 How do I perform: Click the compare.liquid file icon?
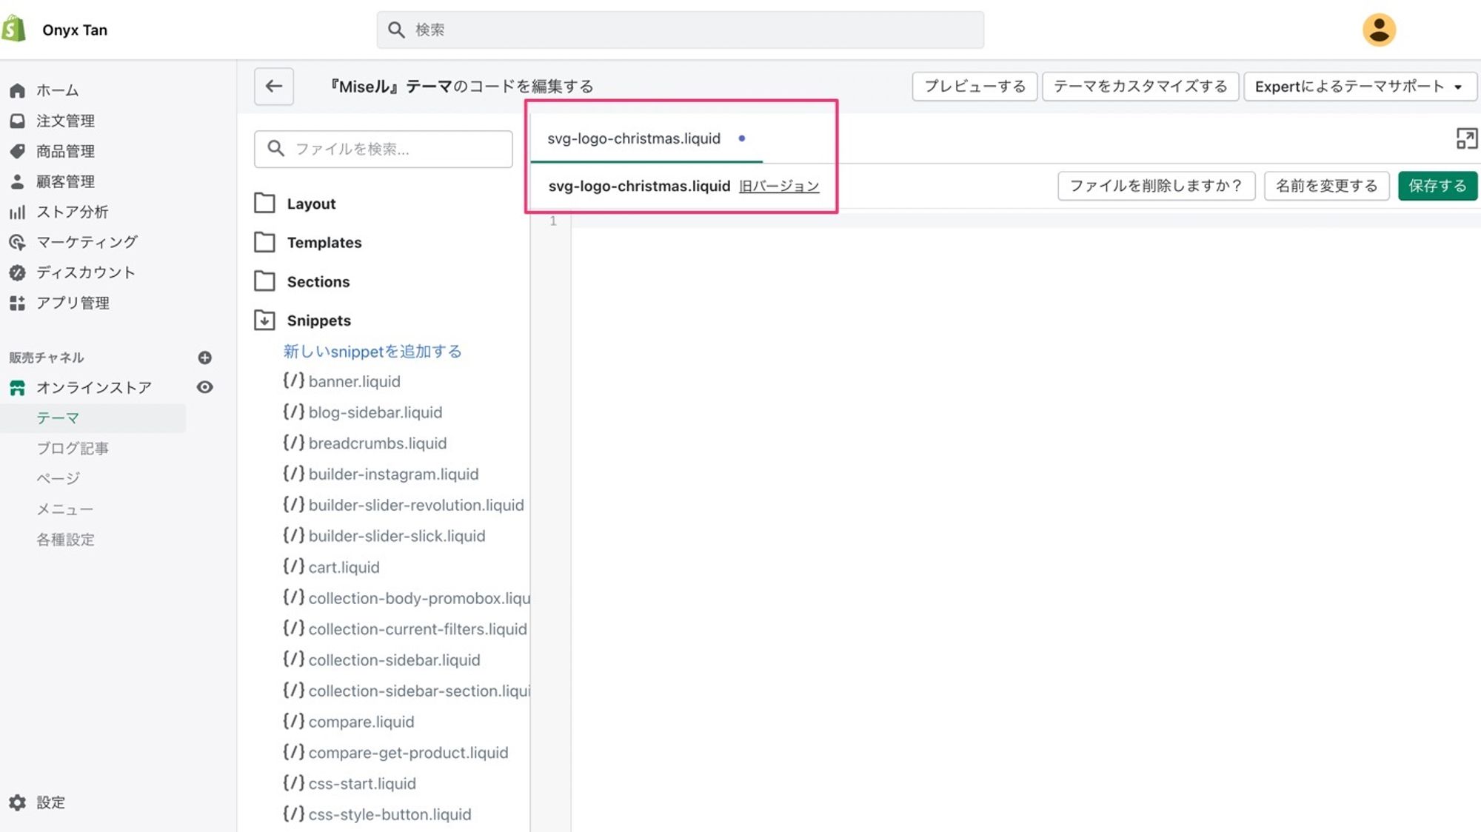(293, 721)
